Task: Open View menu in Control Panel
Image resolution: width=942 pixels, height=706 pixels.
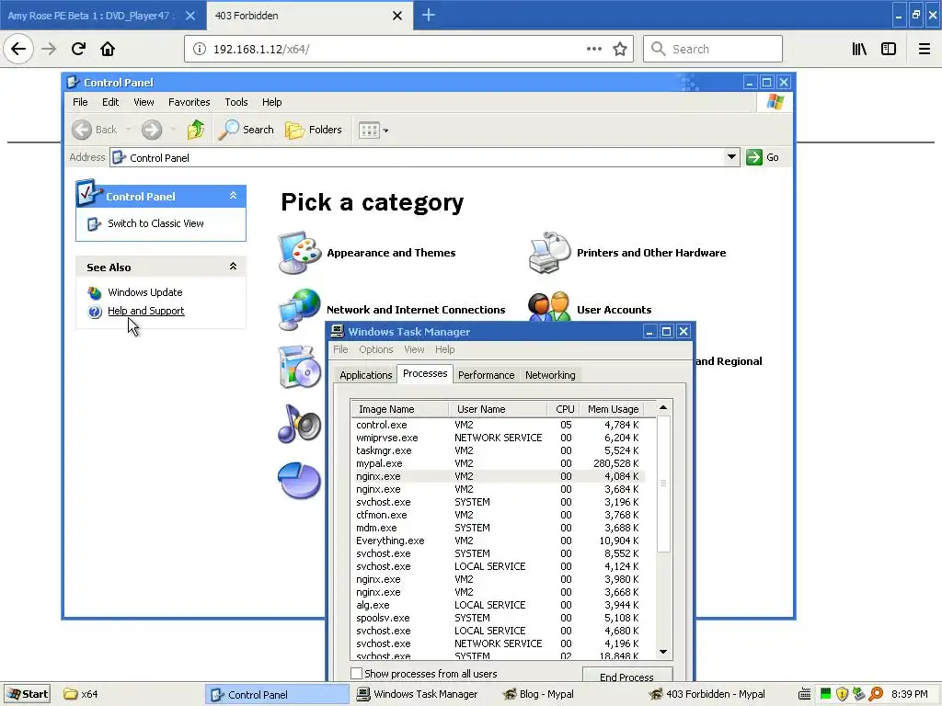Action: click(x=144, y=102)
